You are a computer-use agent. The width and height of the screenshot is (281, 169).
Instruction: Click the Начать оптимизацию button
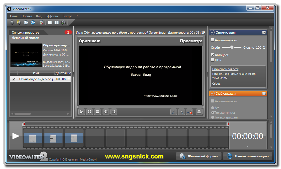click(247, 156)
